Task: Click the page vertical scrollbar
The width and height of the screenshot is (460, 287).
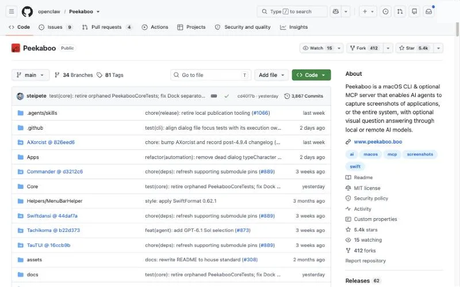Action: point(457,29)
